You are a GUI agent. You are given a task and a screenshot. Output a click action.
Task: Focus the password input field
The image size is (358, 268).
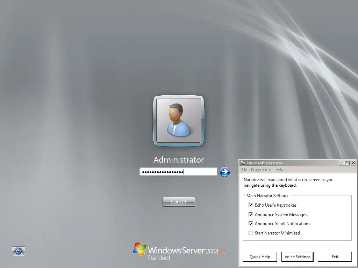click(179, 172)
